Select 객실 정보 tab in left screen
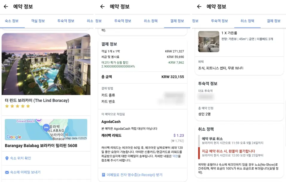Viewport: 286px width, 182px height. coord(38,21)
